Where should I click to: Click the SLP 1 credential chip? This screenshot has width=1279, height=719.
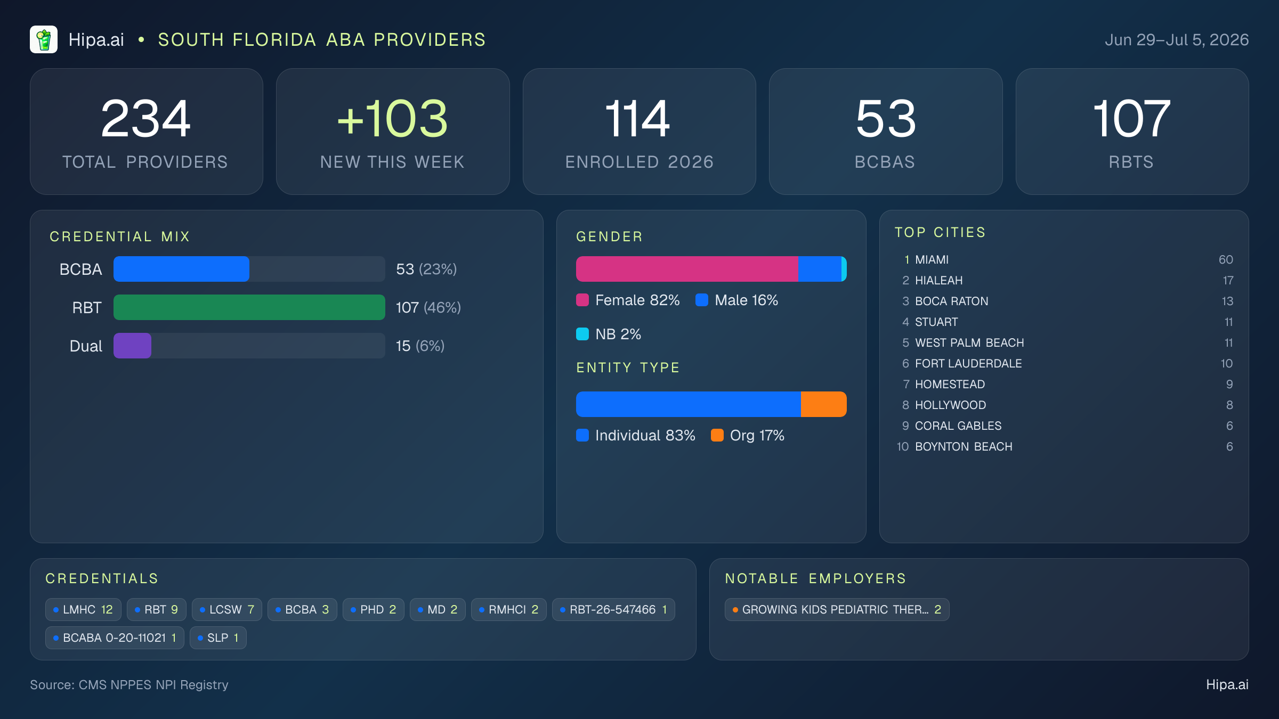tap(218, 638)
